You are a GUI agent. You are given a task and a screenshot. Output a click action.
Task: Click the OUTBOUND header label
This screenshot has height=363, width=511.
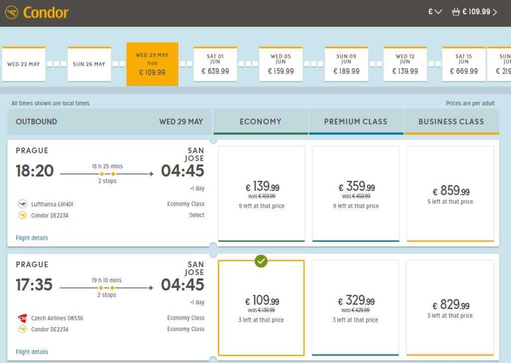tap(36, 122)
